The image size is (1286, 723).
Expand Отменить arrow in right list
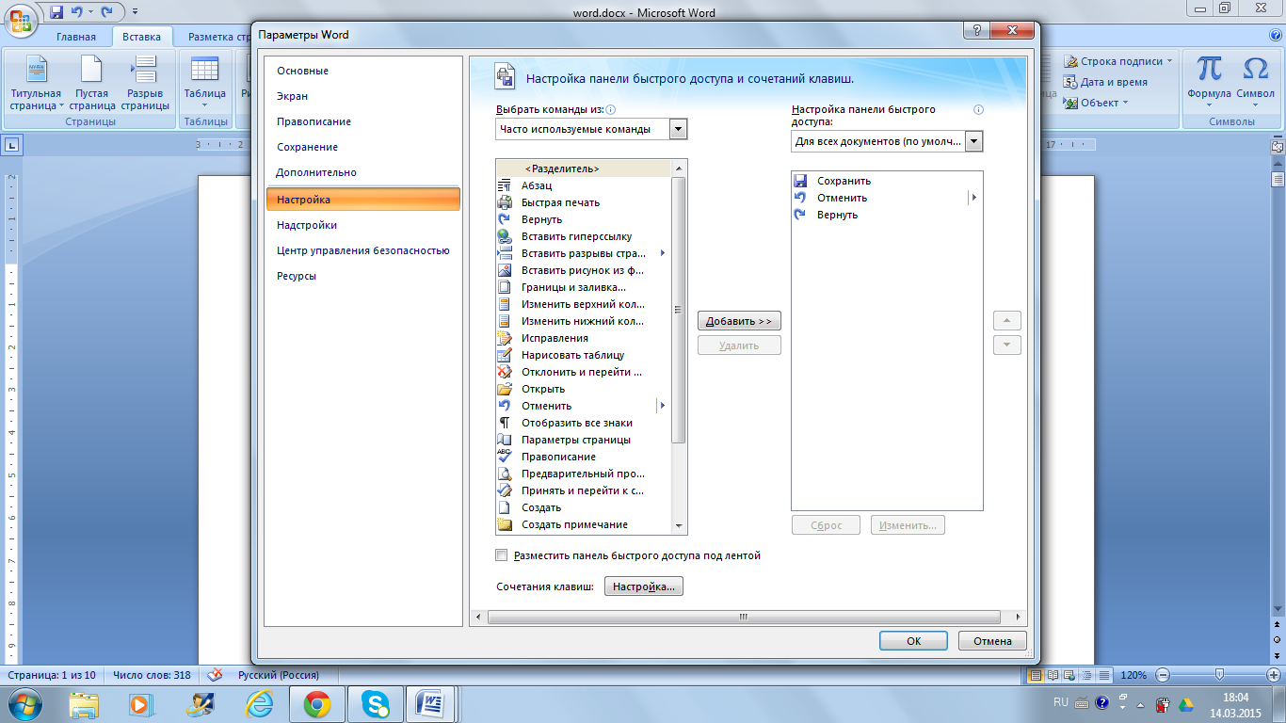pos(973,198)
